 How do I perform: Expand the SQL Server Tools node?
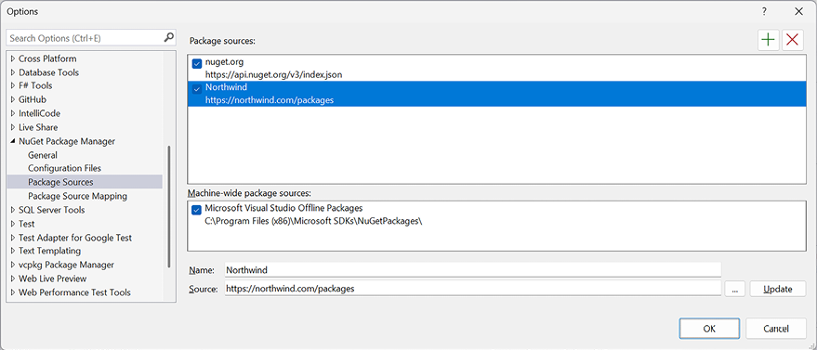13,210
